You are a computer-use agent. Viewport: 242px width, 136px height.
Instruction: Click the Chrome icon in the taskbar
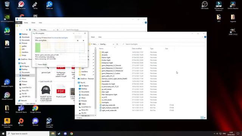[x=71, y=133]
